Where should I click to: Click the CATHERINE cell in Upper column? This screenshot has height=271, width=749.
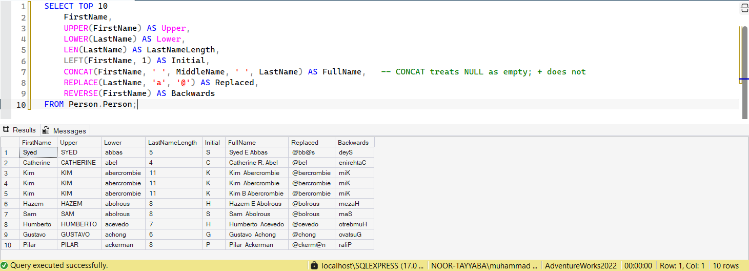point(79,163)
